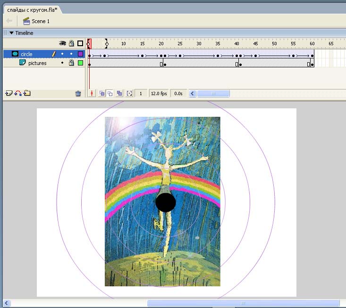Click Insert Layer Folder icon
Screen dimensions: 346x308
(27, 93)
